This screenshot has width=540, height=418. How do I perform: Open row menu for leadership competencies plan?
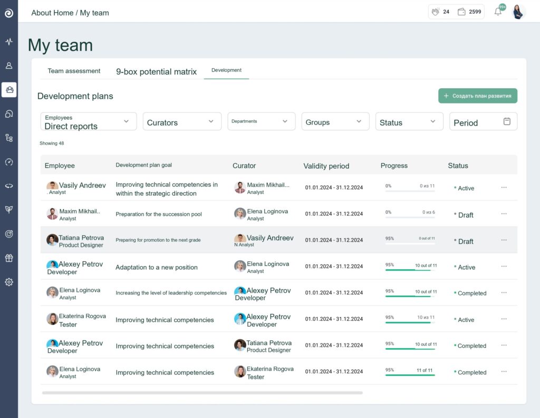(x=504, y=292)
